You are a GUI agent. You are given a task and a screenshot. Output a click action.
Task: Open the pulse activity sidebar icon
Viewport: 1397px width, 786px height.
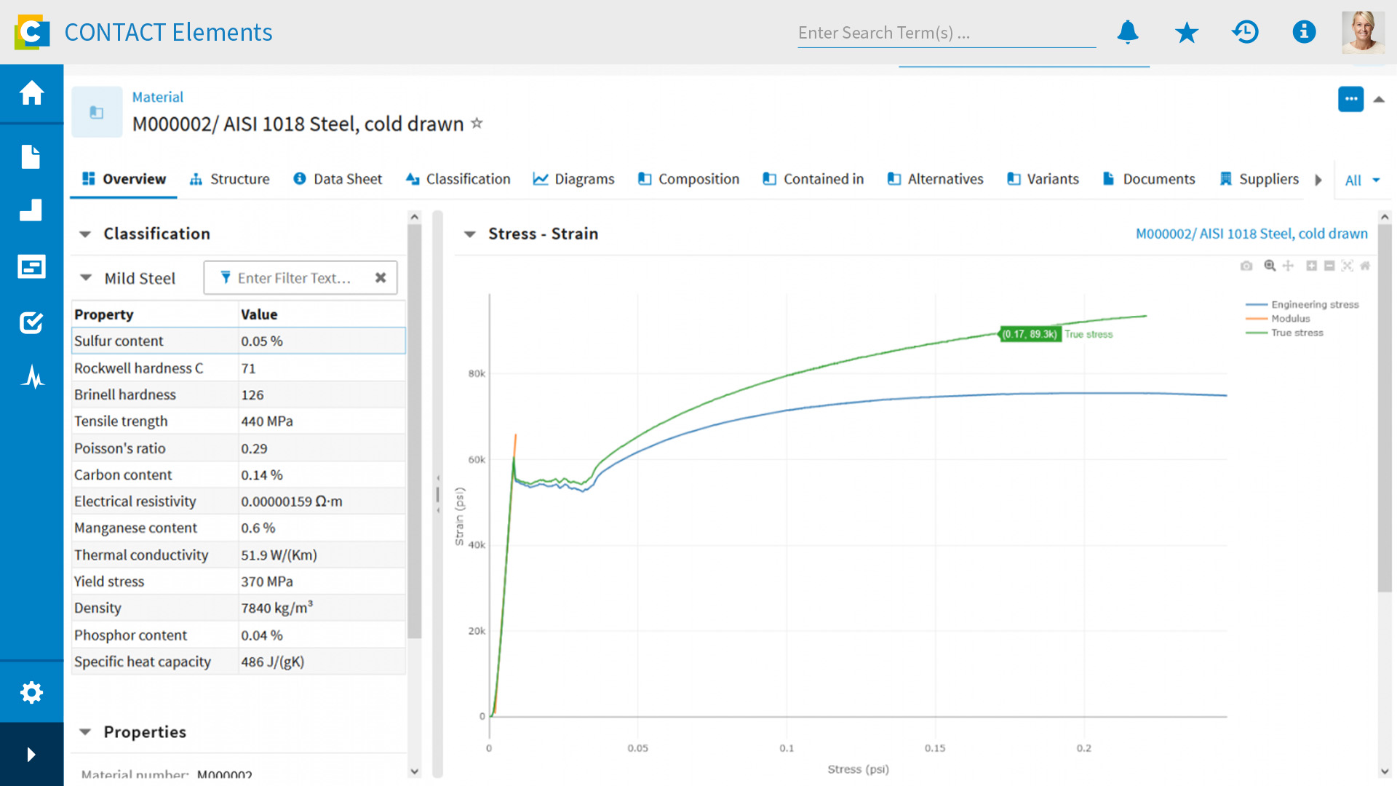(x=31, y=377)
